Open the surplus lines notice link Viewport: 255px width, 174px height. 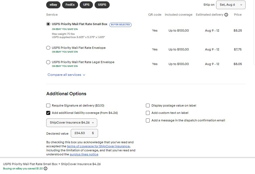pos(84,154)
